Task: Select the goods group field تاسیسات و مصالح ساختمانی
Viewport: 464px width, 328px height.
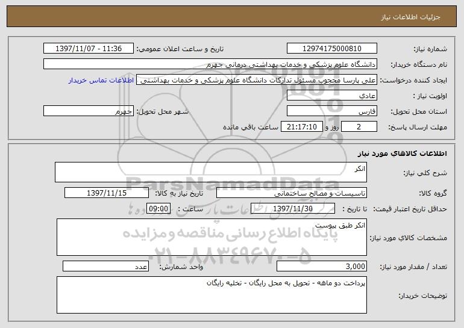Action: tap(292, 193)
